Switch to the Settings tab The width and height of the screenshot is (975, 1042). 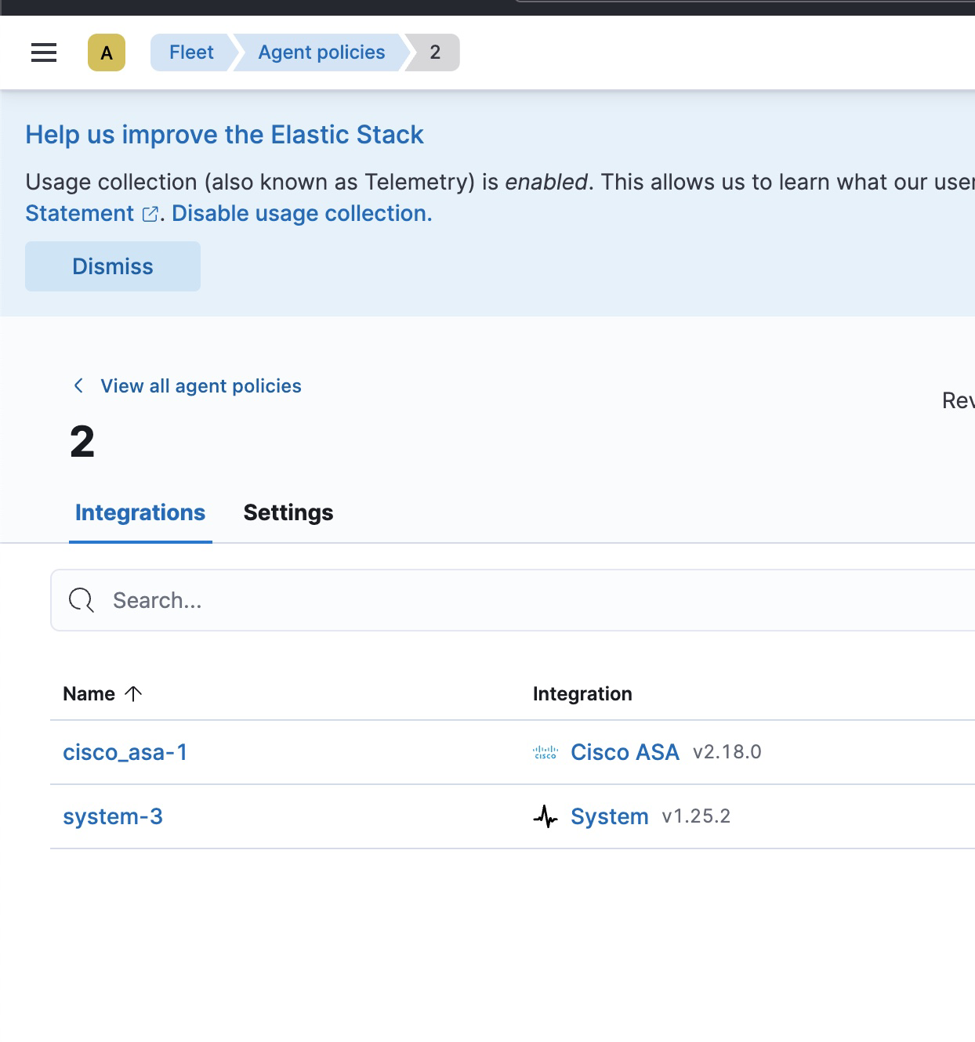point(288,512)
